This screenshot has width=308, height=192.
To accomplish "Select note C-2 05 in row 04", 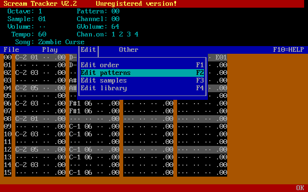I will click(x=27, y=88).
